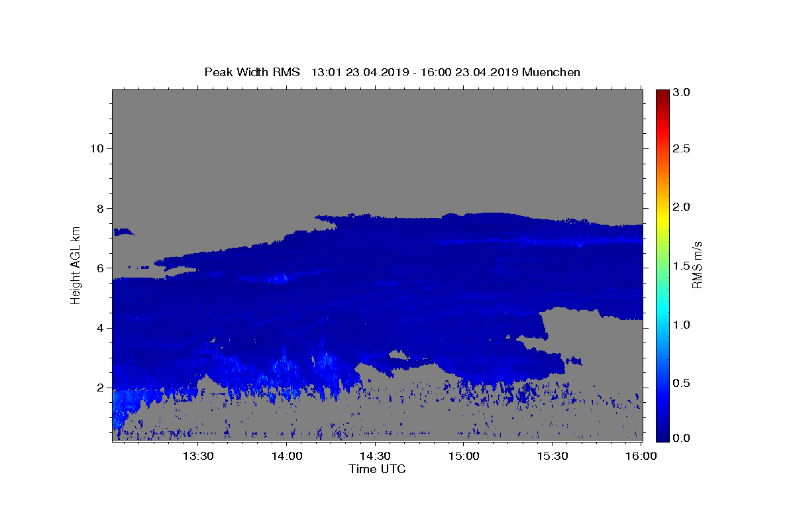The width and height of the screenshot is (795, 530).
Task: Click the height tick label 8
Action: point(101,208)
